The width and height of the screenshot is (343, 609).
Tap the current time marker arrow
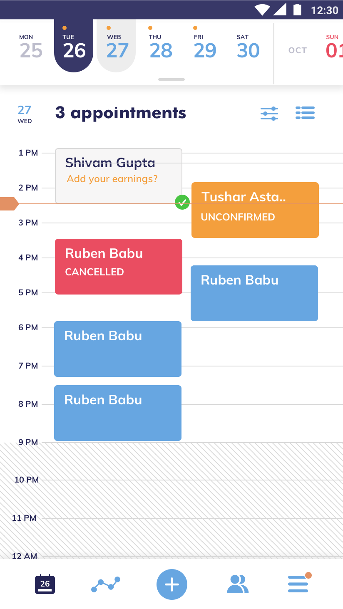(x=9, y=204)
